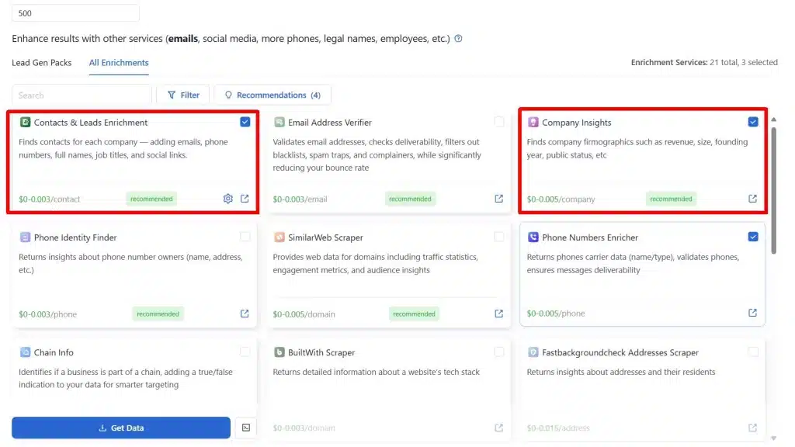The height and width of the screenshot is (447, 795).
Task: Open the Recommendations (4) panel
Action: 272,94
